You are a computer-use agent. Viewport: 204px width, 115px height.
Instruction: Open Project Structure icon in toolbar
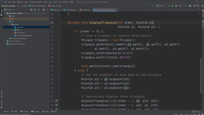tap(190, 6)
